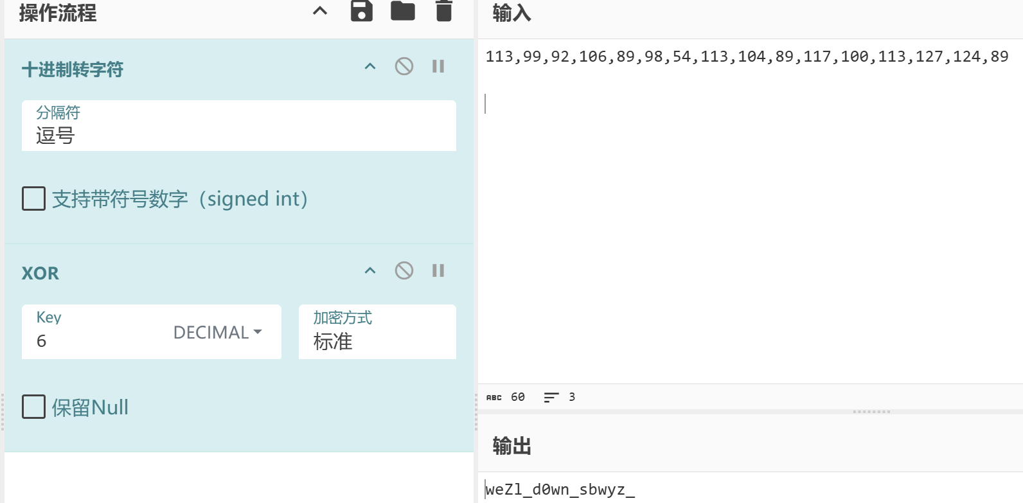
Task: Click the output text weZl_d0wn_sbwyz_
Action: click(559, 490)
